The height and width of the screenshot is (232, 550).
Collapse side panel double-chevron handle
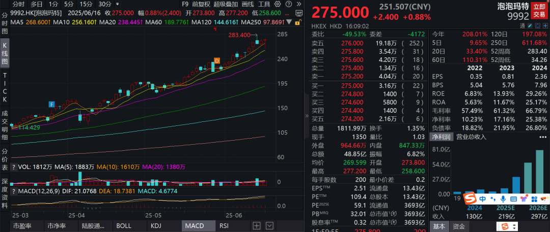307,115
